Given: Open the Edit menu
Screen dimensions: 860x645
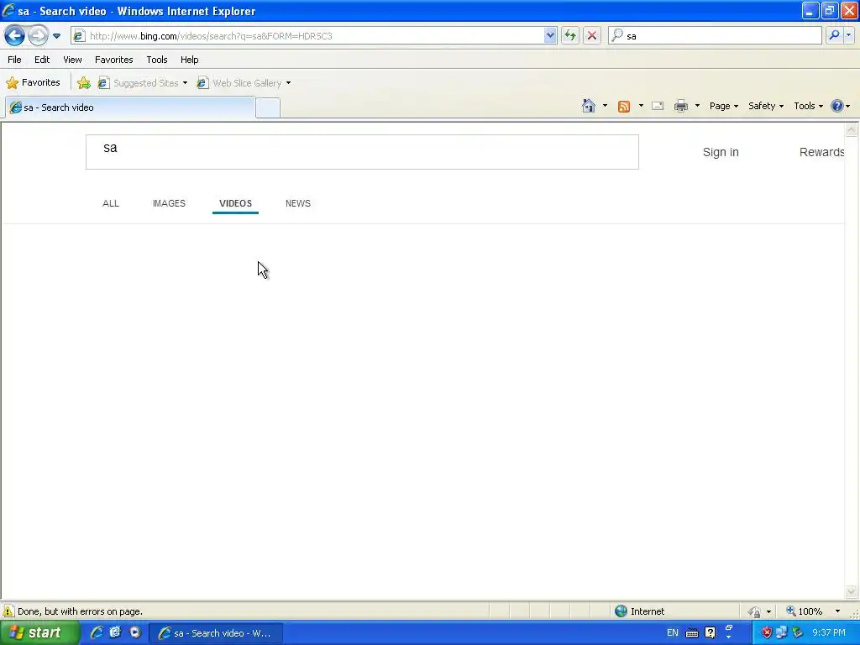Looking at the screenshot, I should (x=42, y=60).
